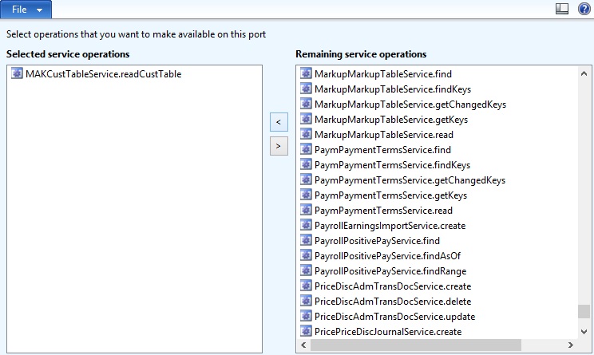
Task: Click the icon beside PayrollEarningsImportService.create
Action: [x=306, y=226]
